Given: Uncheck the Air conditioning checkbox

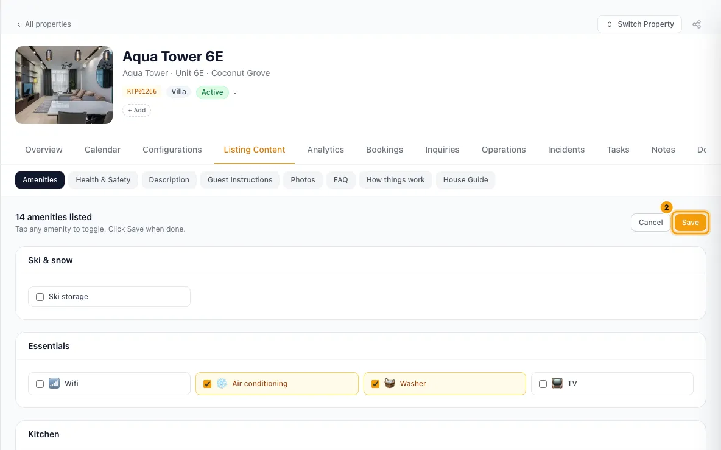Looking at the screenshot, I should (x=208, y=384).
